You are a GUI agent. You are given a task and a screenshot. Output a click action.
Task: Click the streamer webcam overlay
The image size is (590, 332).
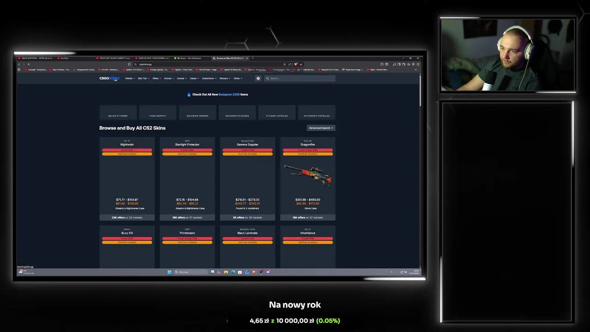tap(508, 55)
